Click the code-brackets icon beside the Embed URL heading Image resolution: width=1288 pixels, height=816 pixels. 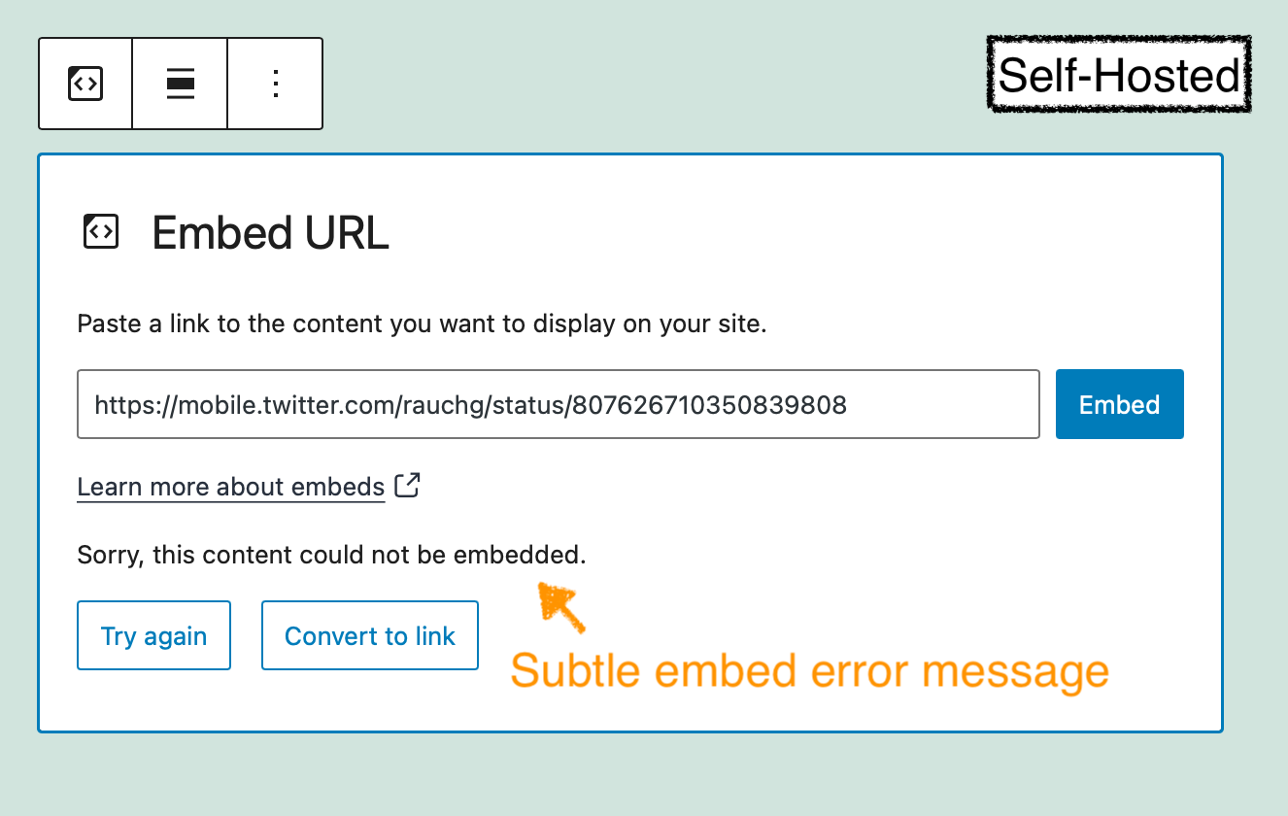(100, 231)
